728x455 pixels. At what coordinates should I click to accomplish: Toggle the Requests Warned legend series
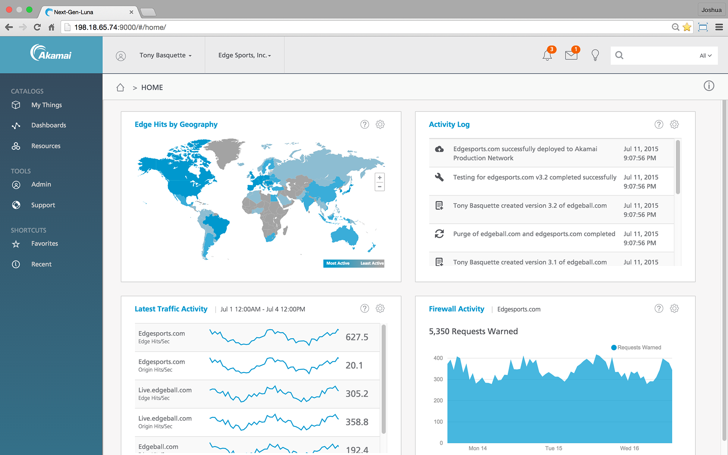click(x=636, y=347)
